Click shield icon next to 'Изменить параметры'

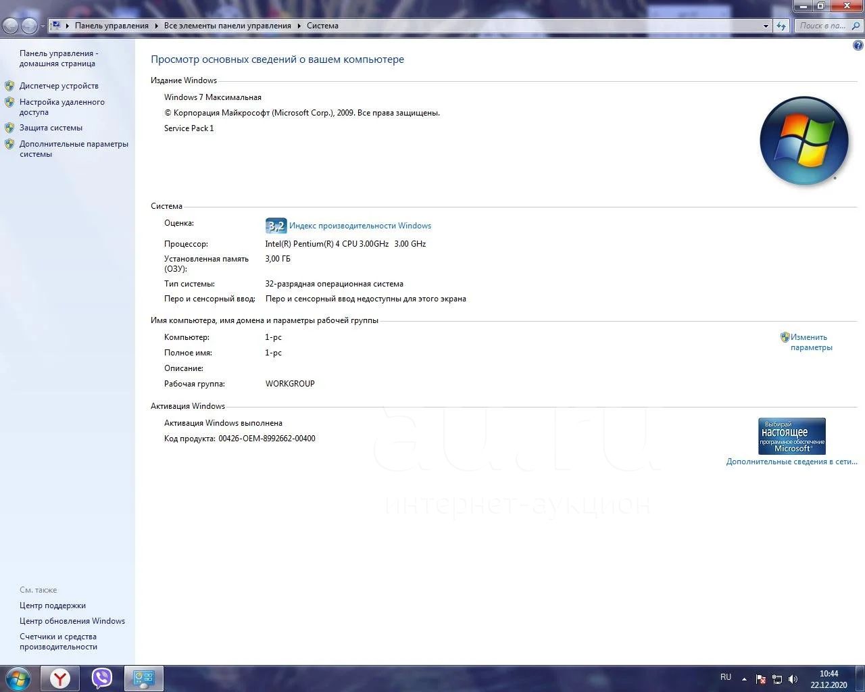tap(785, 337)
